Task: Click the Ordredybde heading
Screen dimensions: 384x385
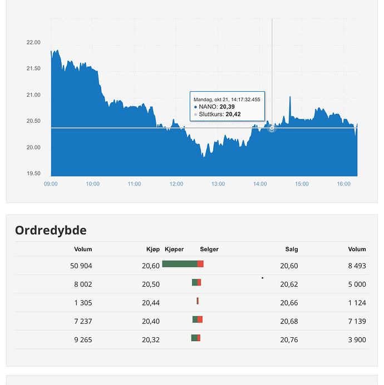Action: click(x=51, y=231)
